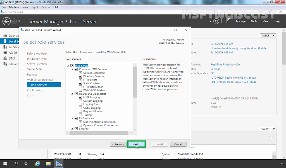Click the Server Manager forward arrow

tap(14, 21)
